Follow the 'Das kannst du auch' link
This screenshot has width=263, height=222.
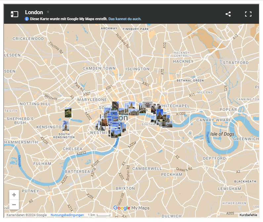125,19
